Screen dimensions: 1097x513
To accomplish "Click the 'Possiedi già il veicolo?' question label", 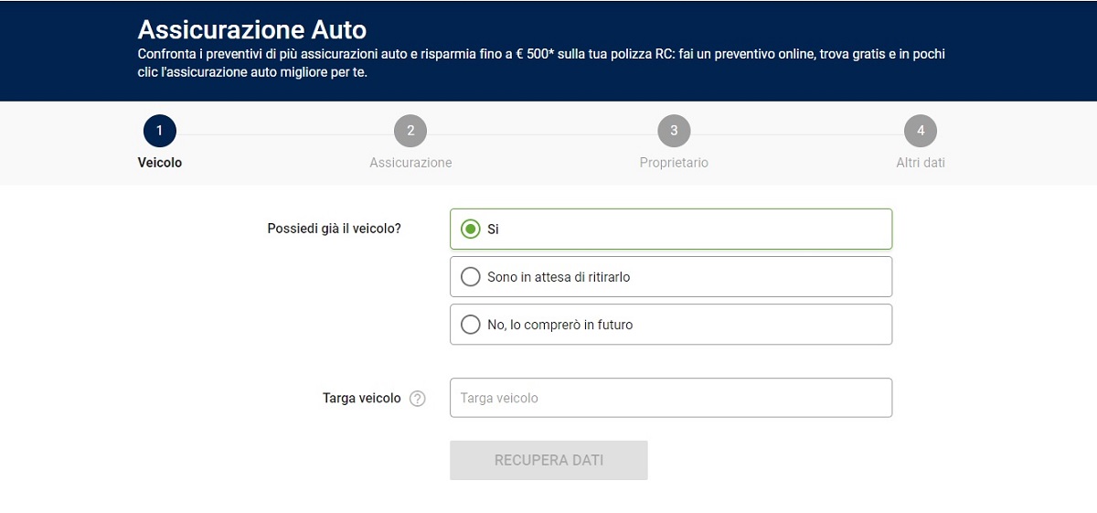I will click(334, 229).
